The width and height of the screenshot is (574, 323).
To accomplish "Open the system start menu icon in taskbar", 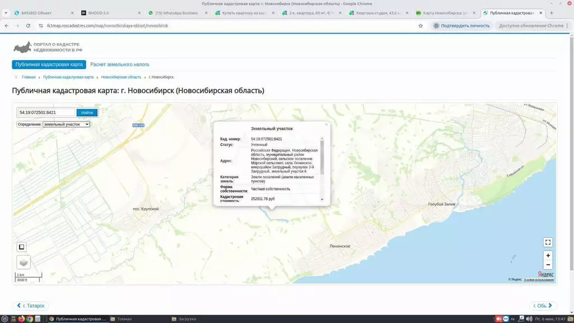I will pyautogui.click(x=4, y=319).
